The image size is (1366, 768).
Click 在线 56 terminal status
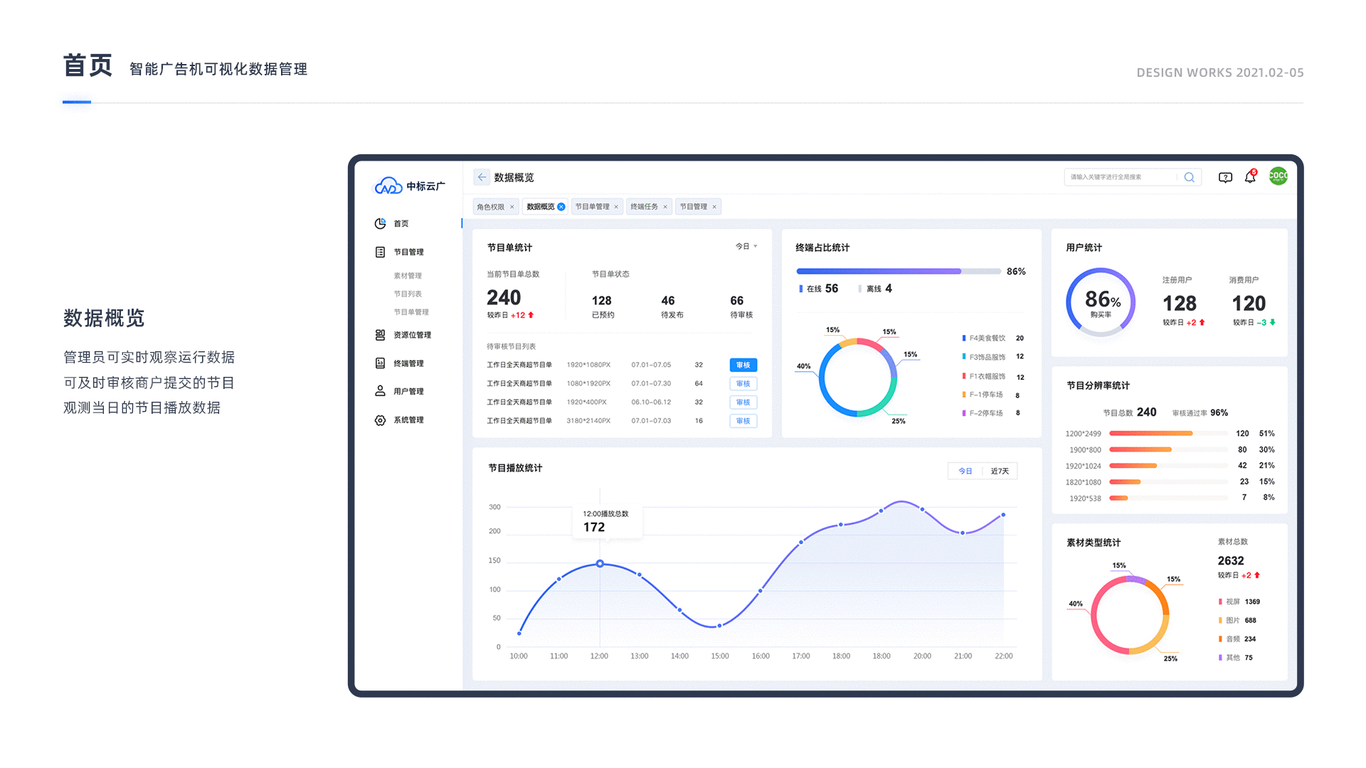819,289
